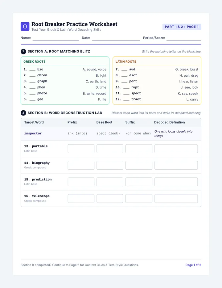Click the Decoded Definition box for portable
Image resolution: width=222 pixels, height=288 pixels.
click(x=176, y=149)
